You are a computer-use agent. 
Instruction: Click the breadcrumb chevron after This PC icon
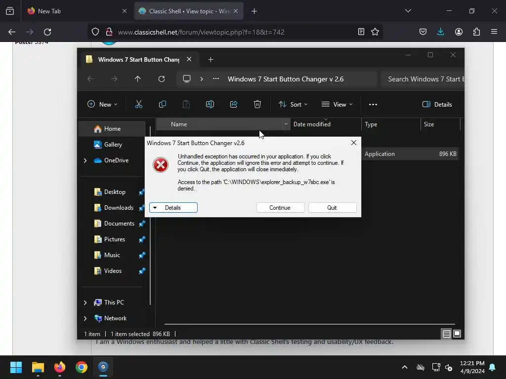coord(202,79)
